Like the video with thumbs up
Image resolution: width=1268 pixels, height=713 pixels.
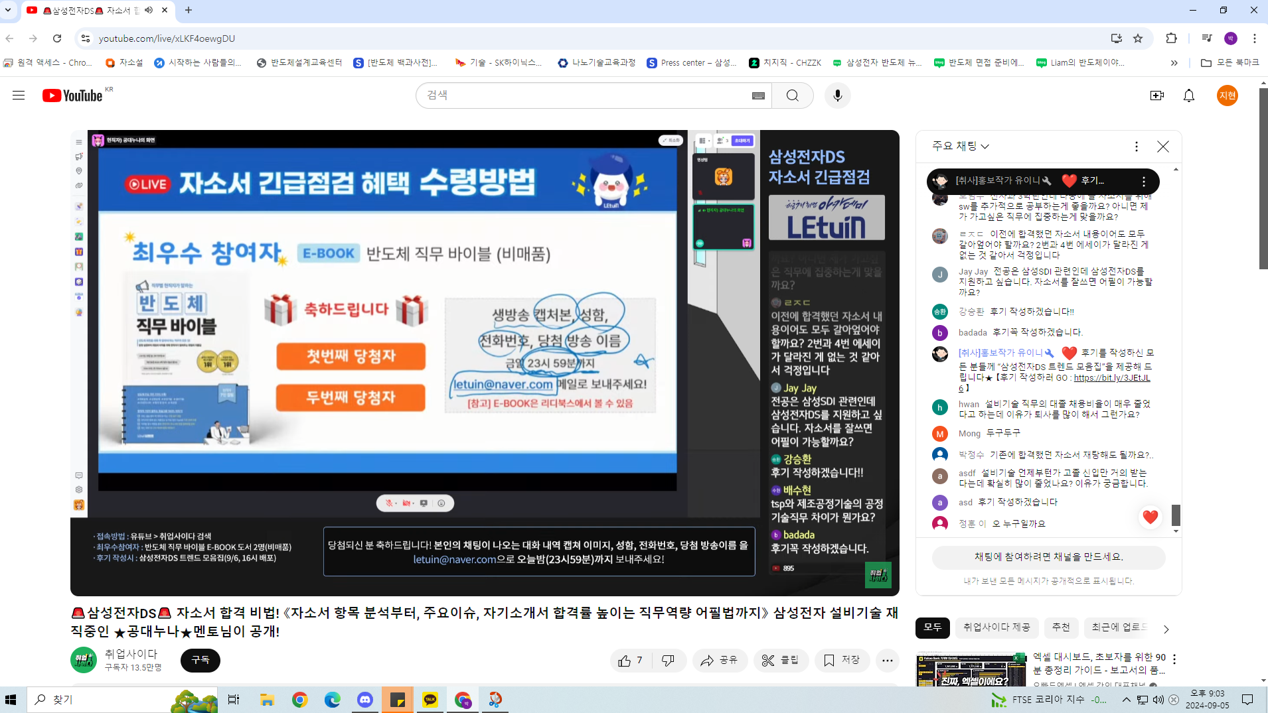point(630,660)
